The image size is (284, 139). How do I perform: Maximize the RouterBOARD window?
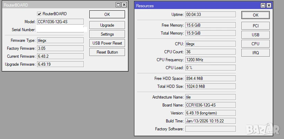(x=118, y=5)
